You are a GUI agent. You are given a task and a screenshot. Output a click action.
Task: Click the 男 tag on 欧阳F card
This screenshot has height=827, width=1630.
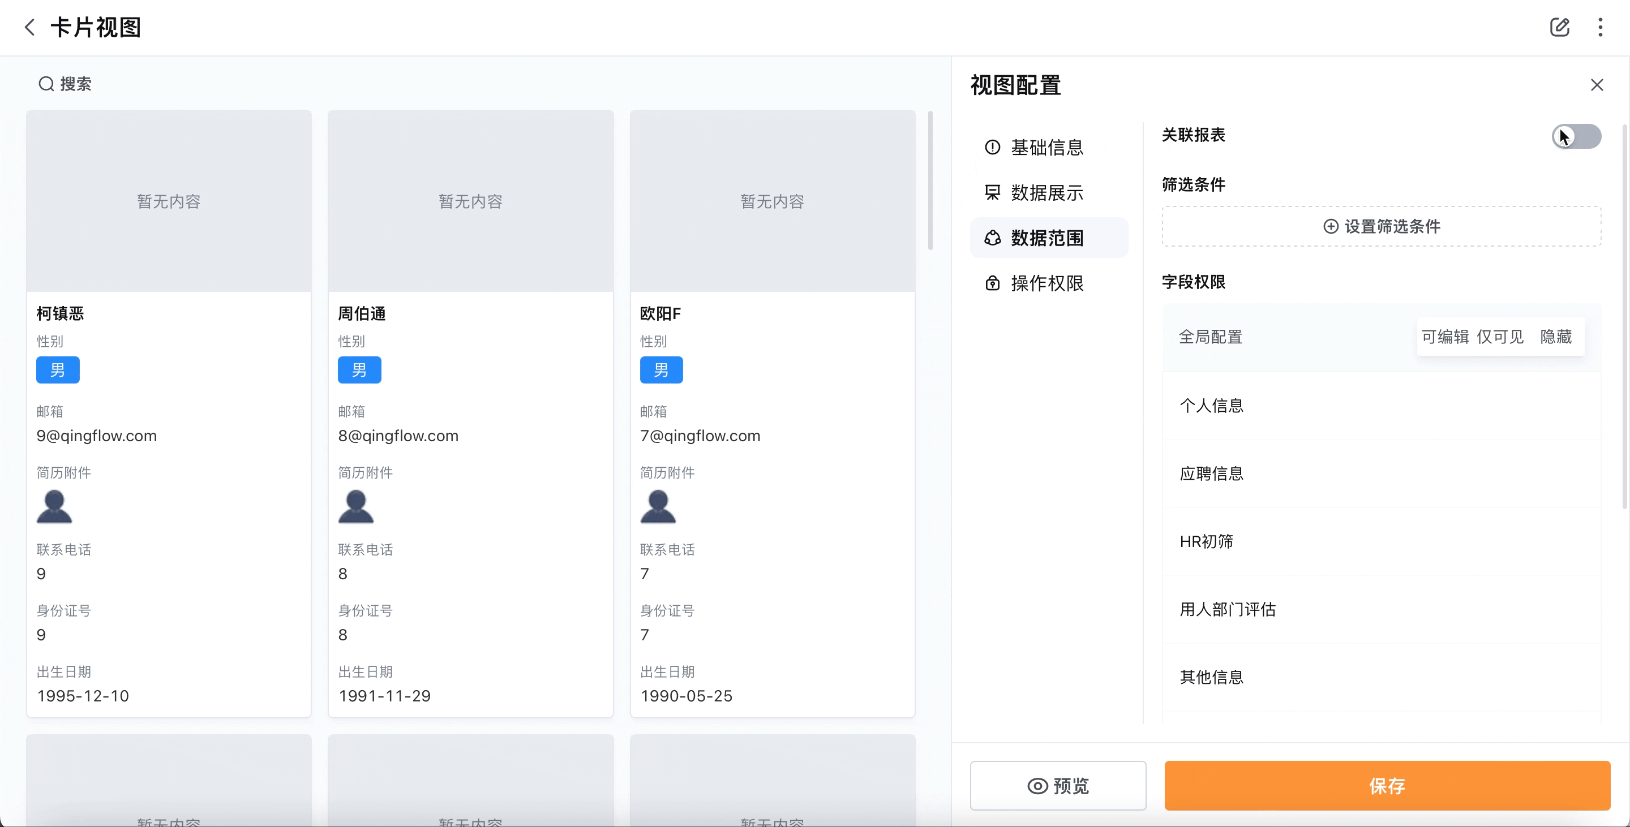point(661,370)
